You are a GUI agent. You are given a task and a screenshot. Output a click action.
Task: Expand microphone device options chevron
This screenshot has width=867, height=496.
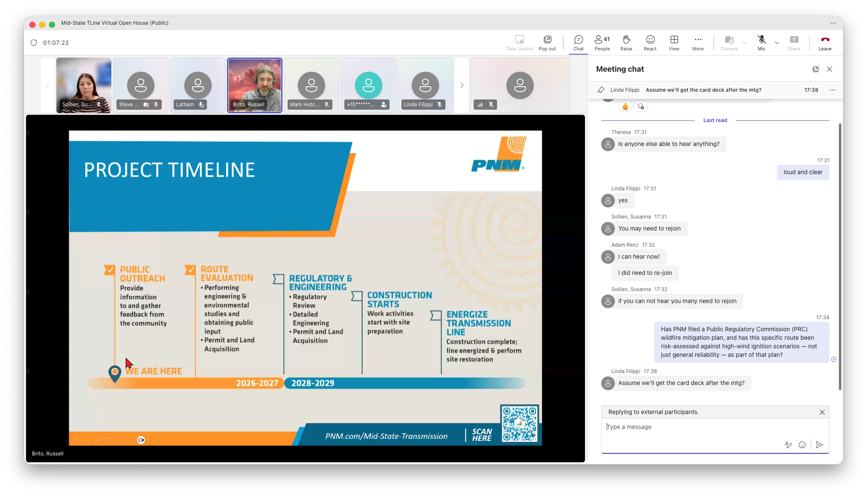coord(777,43)
